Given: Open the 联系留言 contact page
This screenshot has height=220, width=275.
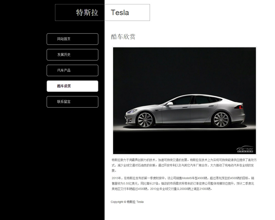Looking at the screenshot, I should coord(72,102).
